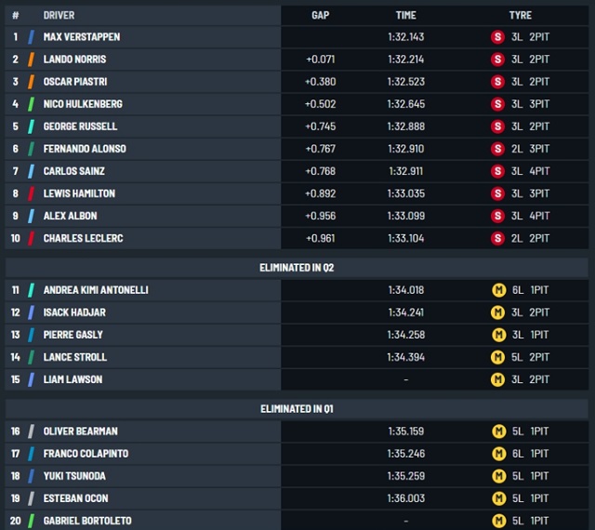
Task: Click Lando Norris's red soft tyre icon
Action: [x=497, y=60]
